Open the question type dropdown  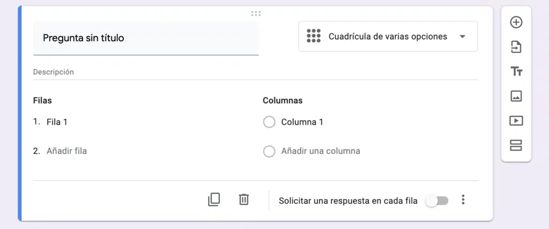coord(388,36)
